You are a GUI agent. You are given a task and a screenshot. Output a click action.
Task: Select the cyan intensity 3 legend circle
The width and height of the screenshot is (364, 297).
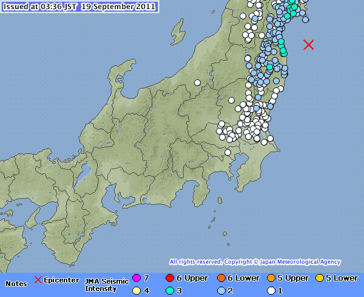169,290
